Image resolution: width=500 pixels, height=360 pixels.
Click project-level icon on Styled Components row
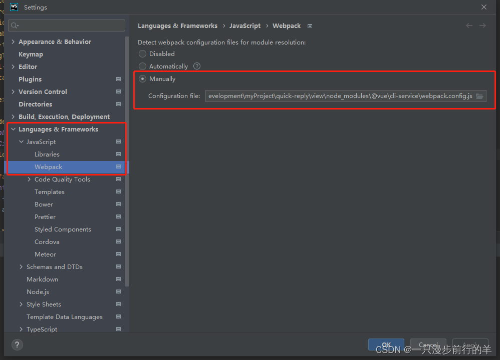(x=118, y=229)
